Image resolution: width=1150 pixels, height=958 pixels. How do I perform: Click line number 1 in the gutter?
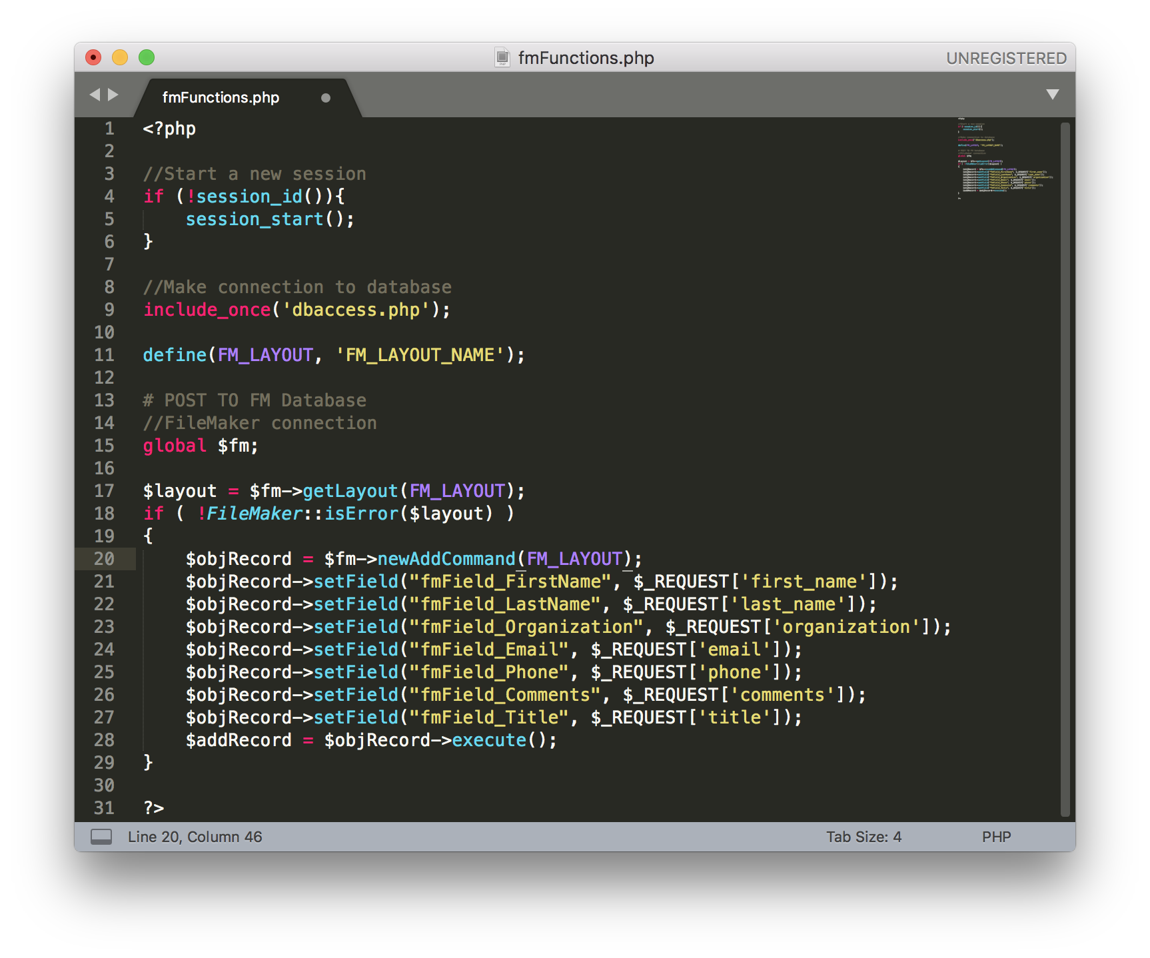[109, 129]
